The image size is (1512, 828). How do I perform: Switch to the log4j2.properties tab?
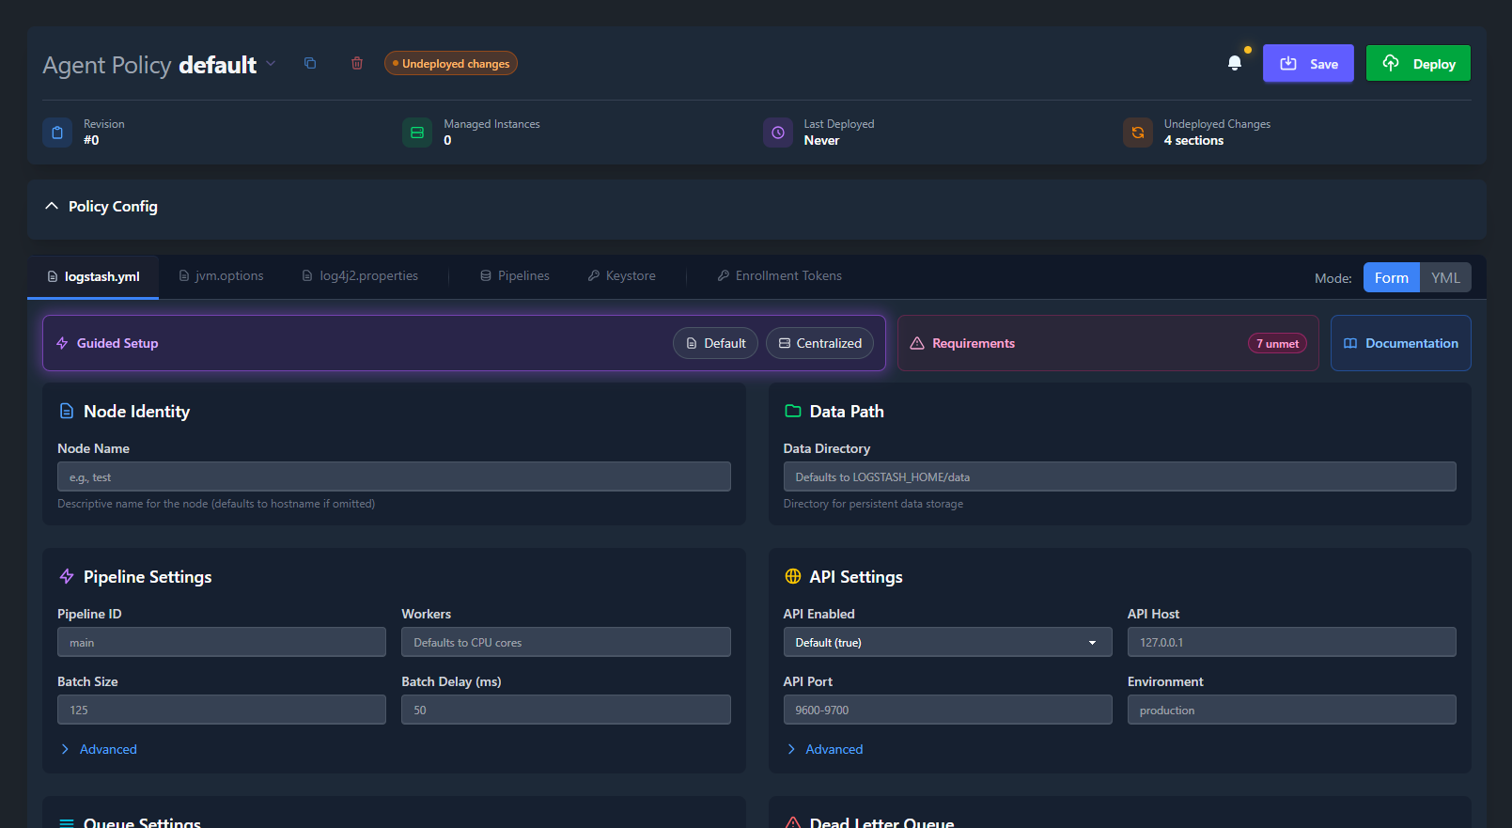pos(360,275)
